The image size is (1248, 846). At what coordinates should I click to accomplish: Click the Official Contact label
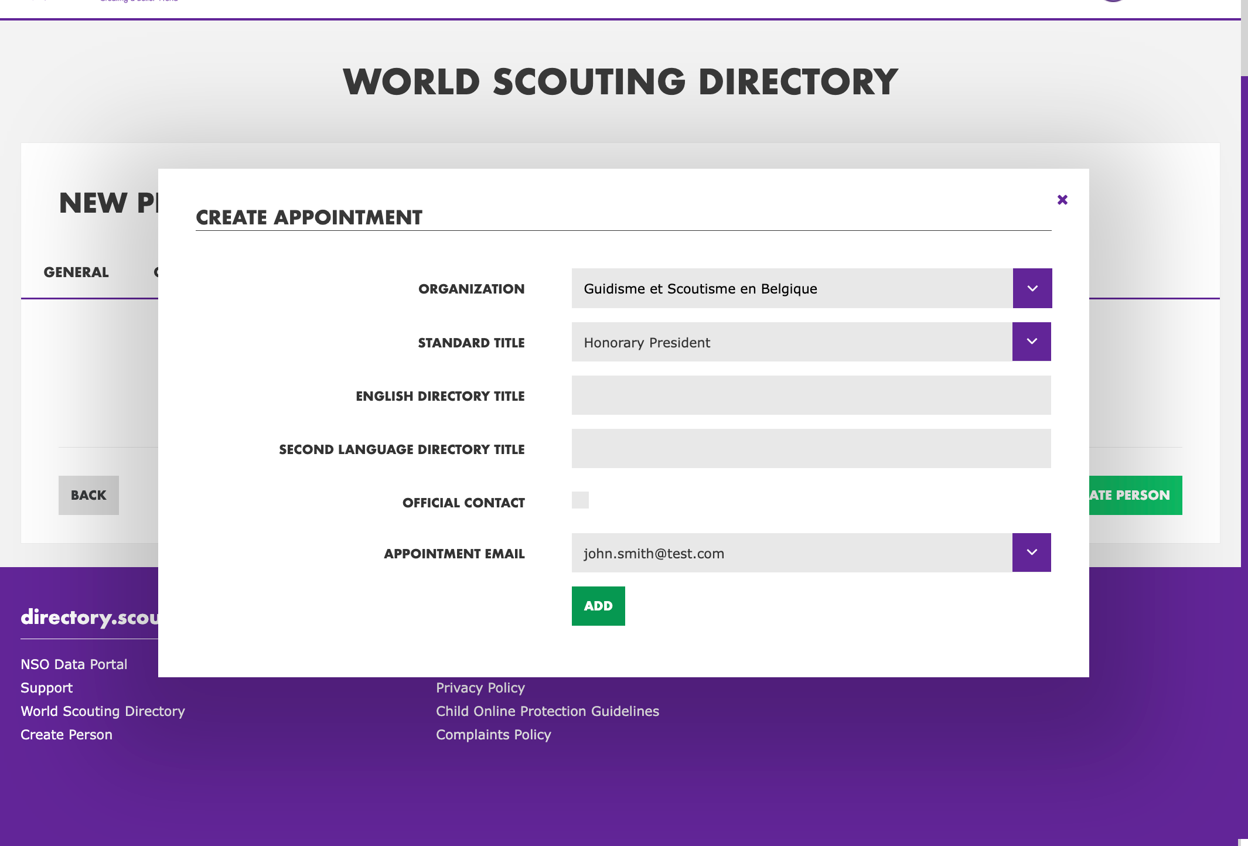pos(463,503)
